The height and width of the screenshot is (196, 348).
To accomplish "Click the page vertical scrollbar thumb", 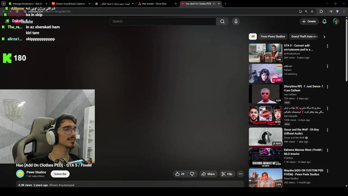I will point(346,50).
